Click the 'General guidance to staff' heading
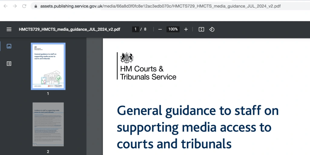Image resolution: width=310 pixels, height=155 pixels. (x=197, y=127)
